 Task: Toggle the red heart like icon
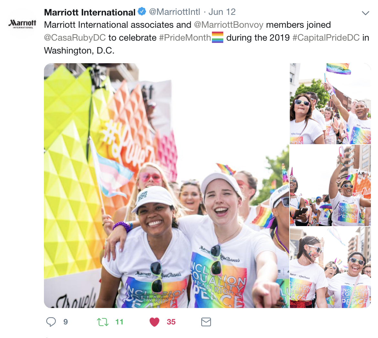tap(154, 322)
